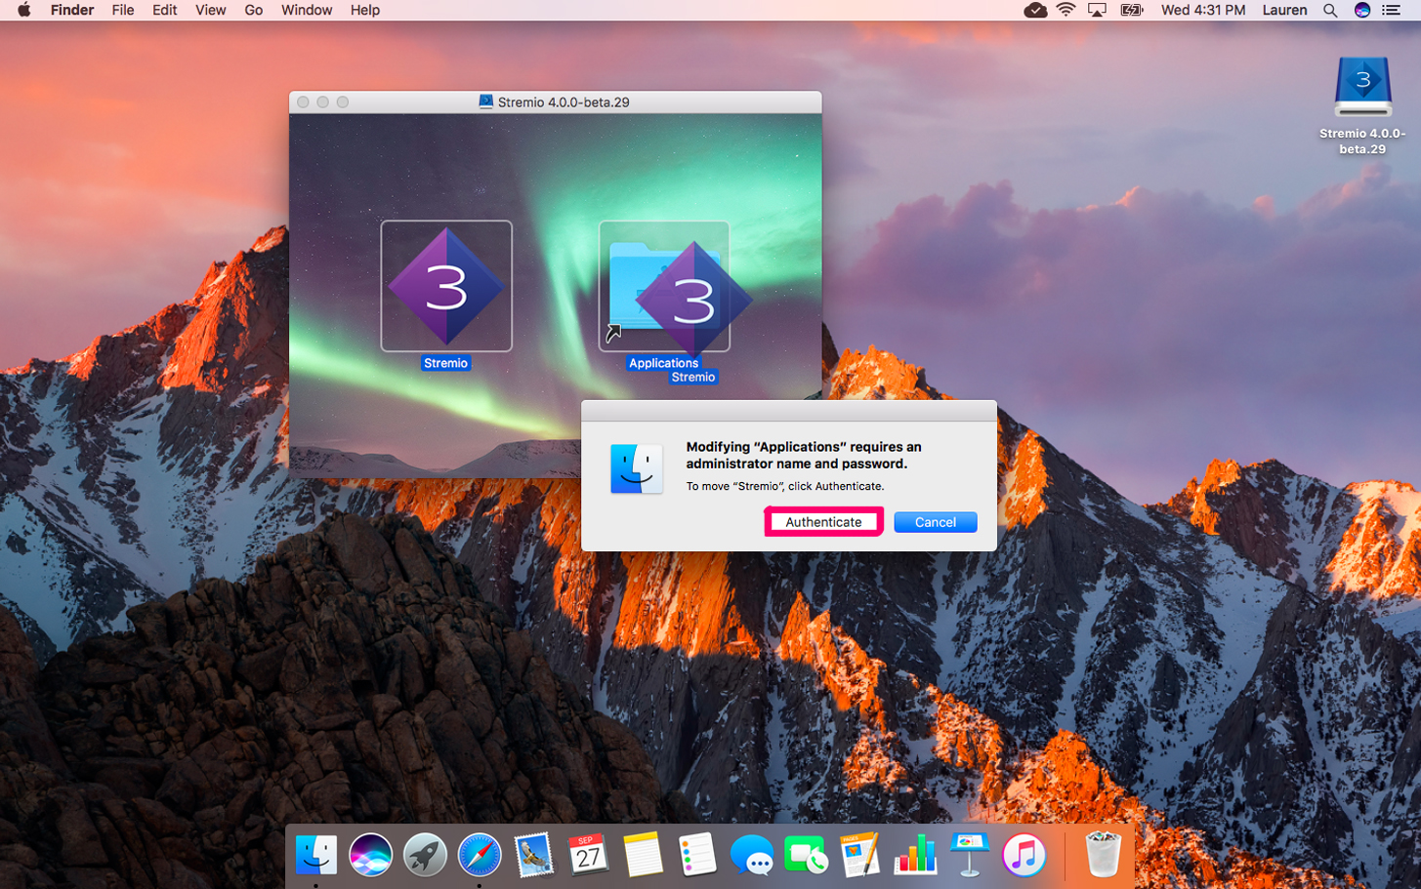Click the Authenticate button
Screen dimensions: 1421x889
tap(823, 522)
